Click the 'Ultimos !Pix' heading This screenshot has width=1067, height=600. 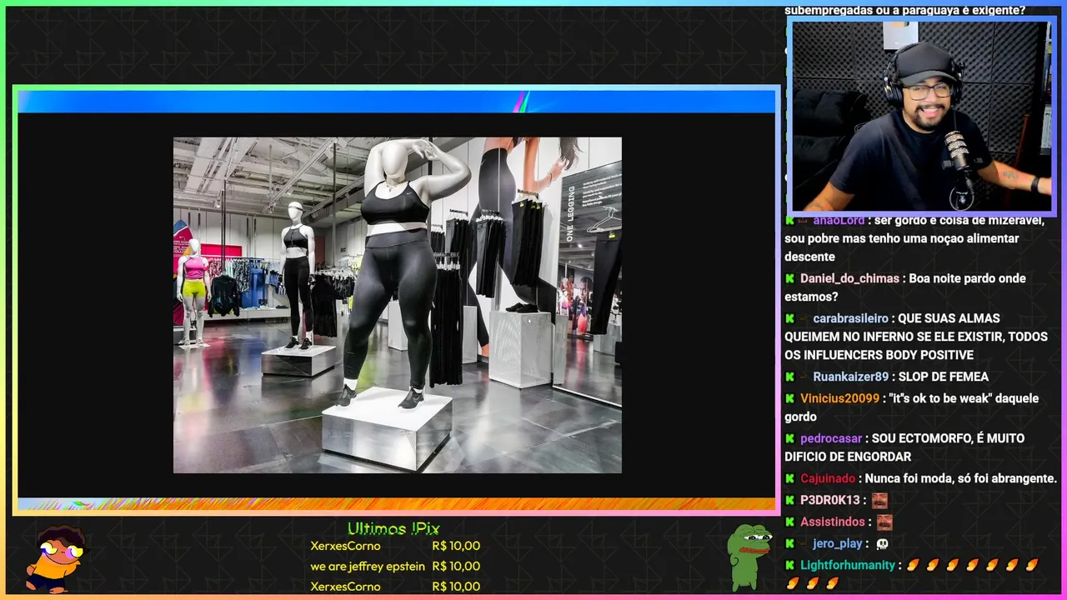pos(393,528)
